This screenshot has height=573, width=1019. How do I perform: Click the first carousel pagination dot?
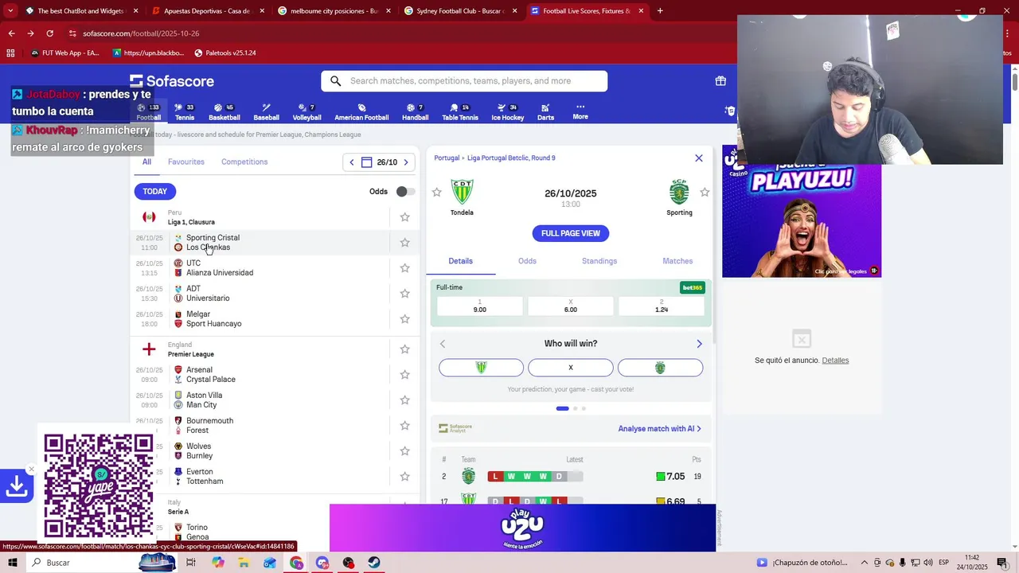pyautogui.click(x=563, y=408)
